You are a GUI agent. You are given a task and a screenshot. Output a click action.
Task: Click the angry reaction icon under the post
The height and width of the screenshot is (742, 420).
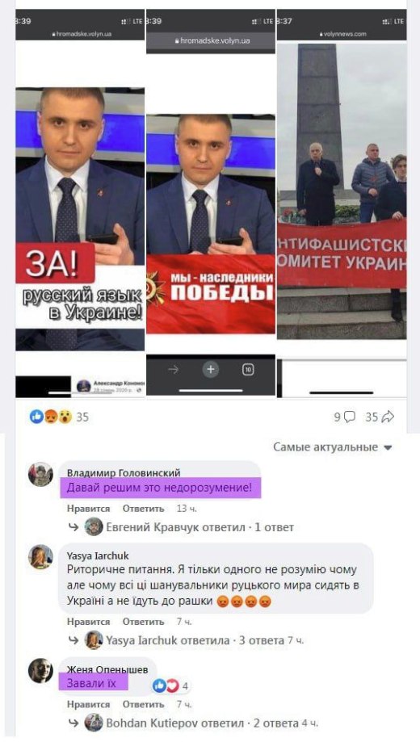(51, 417)
